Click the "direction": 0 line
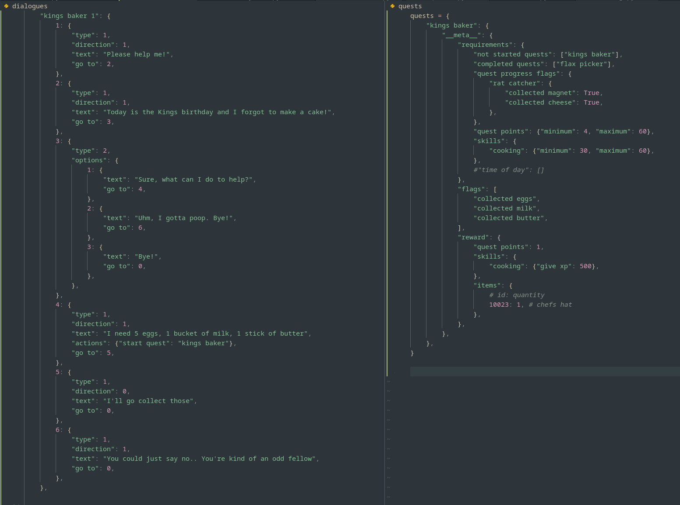Screen dimensions: 680x505 (101, 391)
